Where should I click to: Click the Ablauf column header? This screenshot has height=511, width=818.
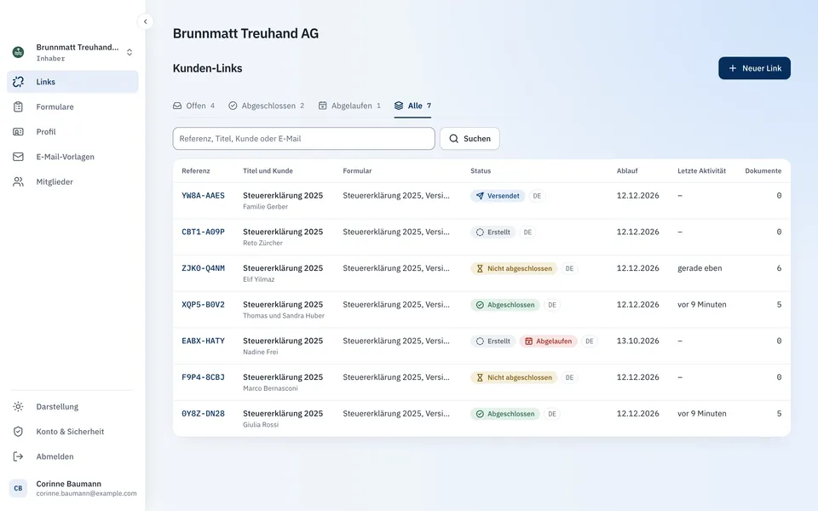(x=627, y=171)
